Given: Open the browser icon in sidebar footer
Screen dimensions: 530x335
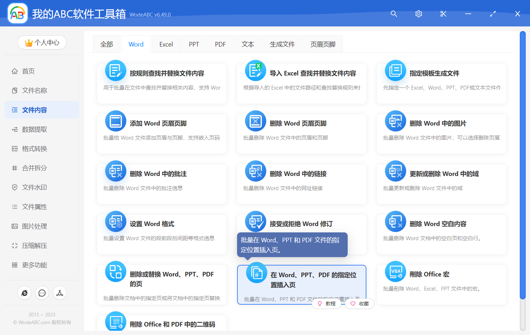Looking at the screenshot, I should [x=24, y=293].
